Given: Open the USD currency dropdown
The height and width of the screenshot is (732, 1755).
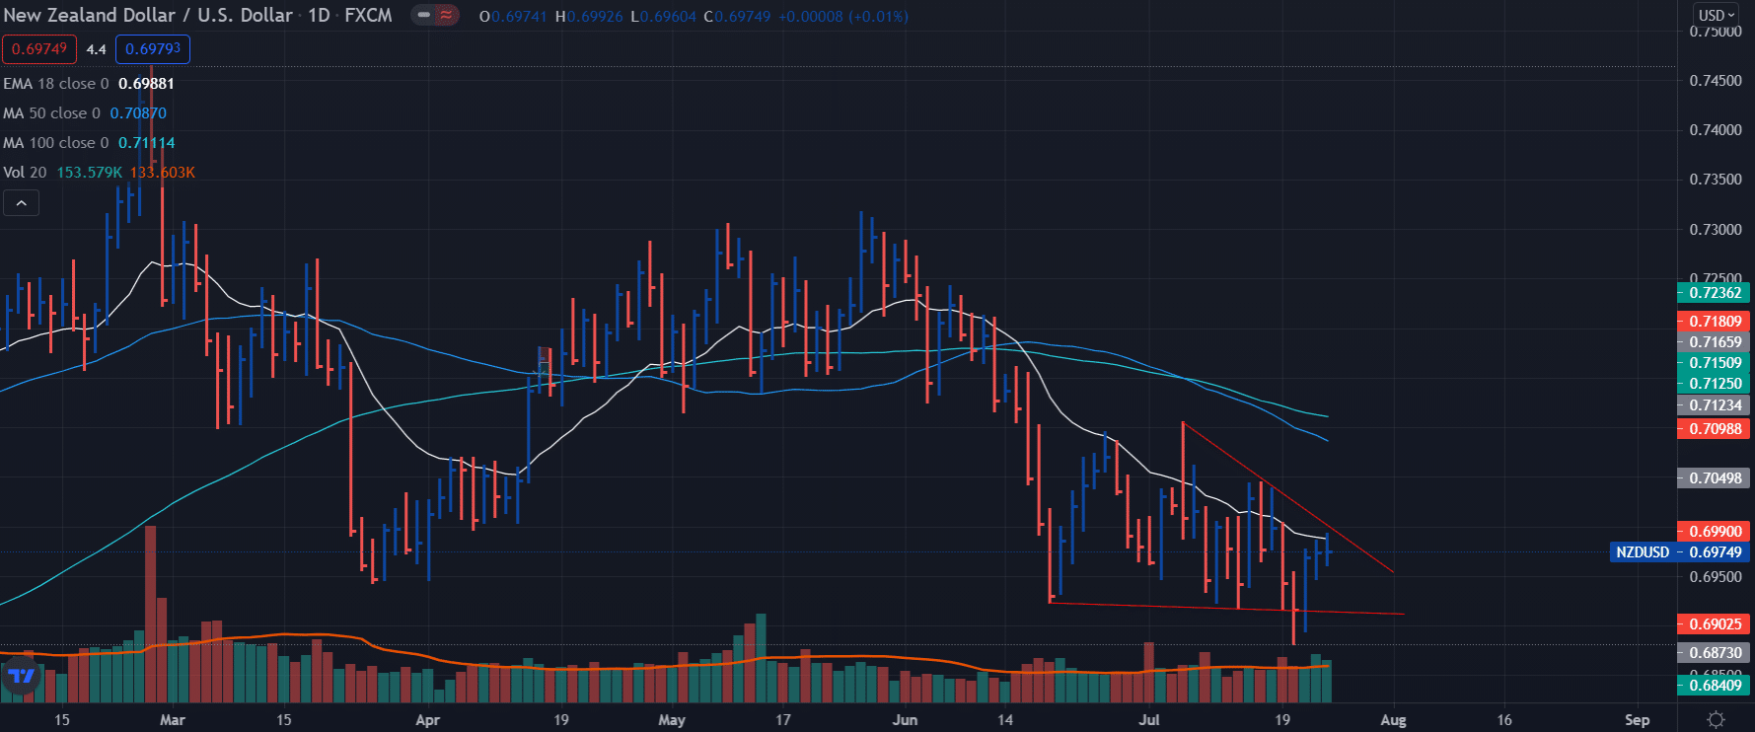Looking at the screenshot, I should tap(1717, 15).
